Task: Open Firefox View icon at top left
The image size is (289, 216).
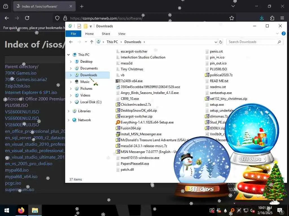Action: (x=6, y=6)
